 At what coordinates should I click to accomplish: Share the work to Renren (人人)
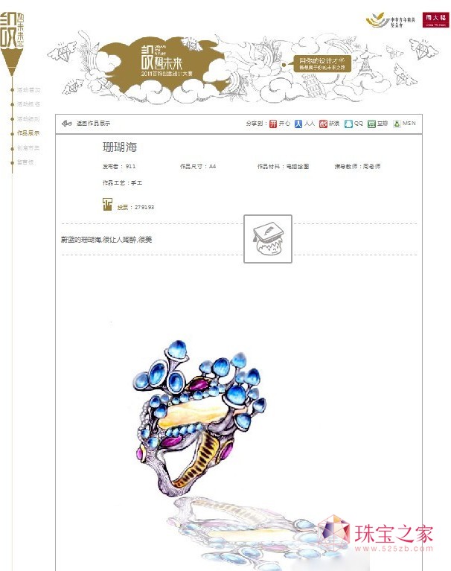[x=304, y=124]
